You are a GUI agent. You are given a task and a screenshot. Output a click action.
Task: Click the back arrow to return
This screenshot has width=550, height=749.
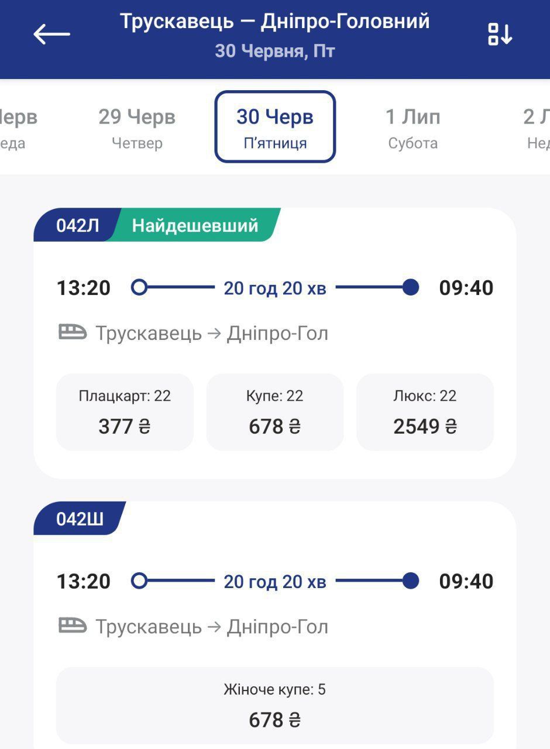pyautogui.click(x=50, y=34)
